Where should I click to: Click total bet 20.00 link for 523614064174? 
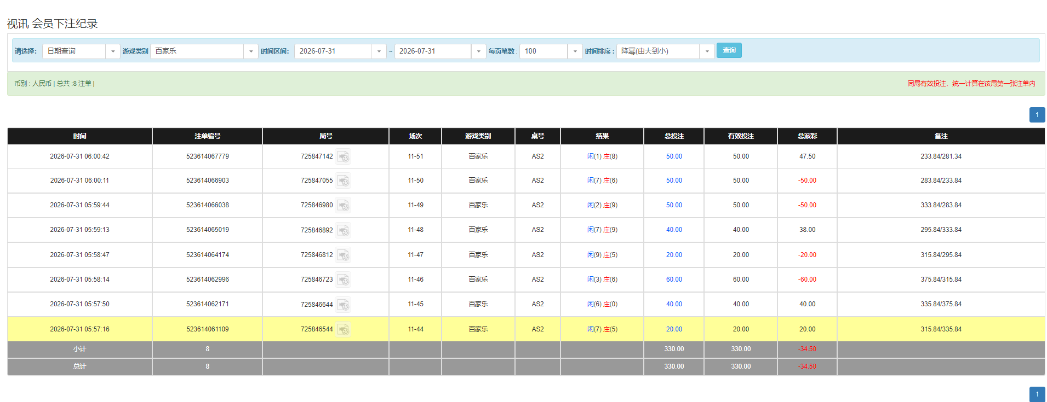[674, 255]
